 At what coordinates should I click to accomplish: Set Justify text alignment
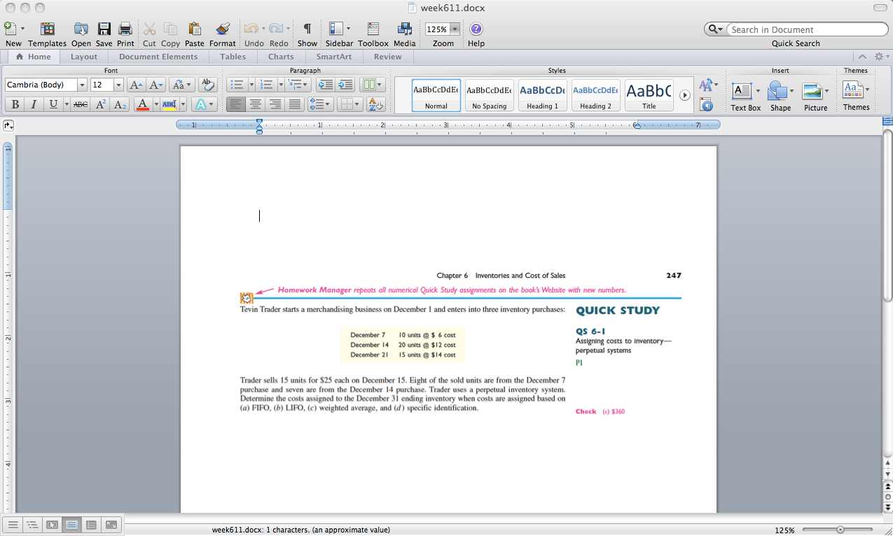[x=295, y=104]
